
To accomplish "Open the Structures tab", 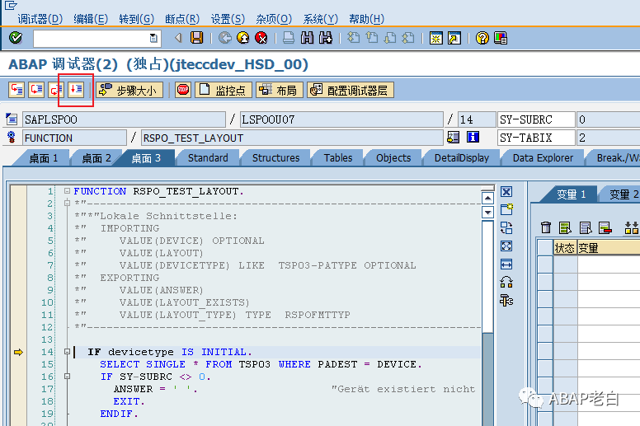I will [x=276, y=157].
